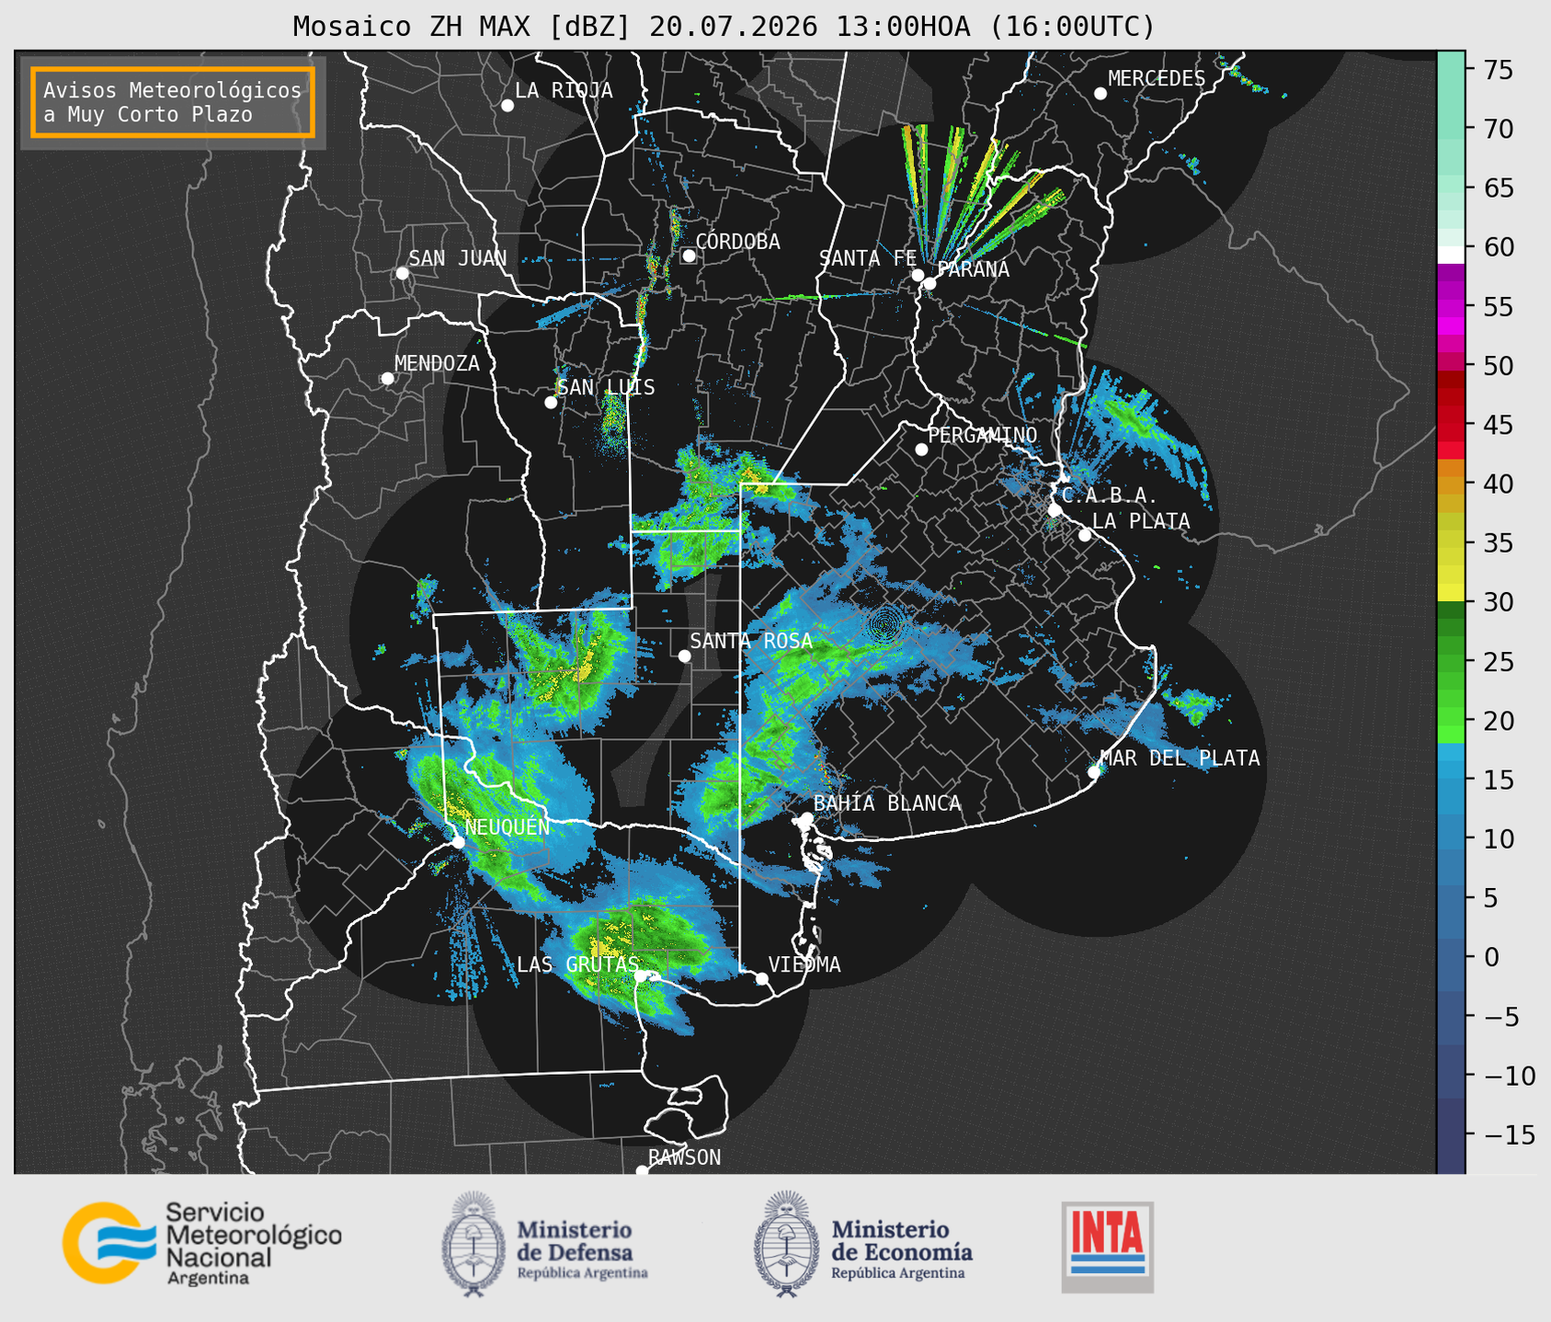The height and width of the screenshot is (1322, 1551).
Task: Select the Mar del Plata city marker
Action: point(1094,772)
